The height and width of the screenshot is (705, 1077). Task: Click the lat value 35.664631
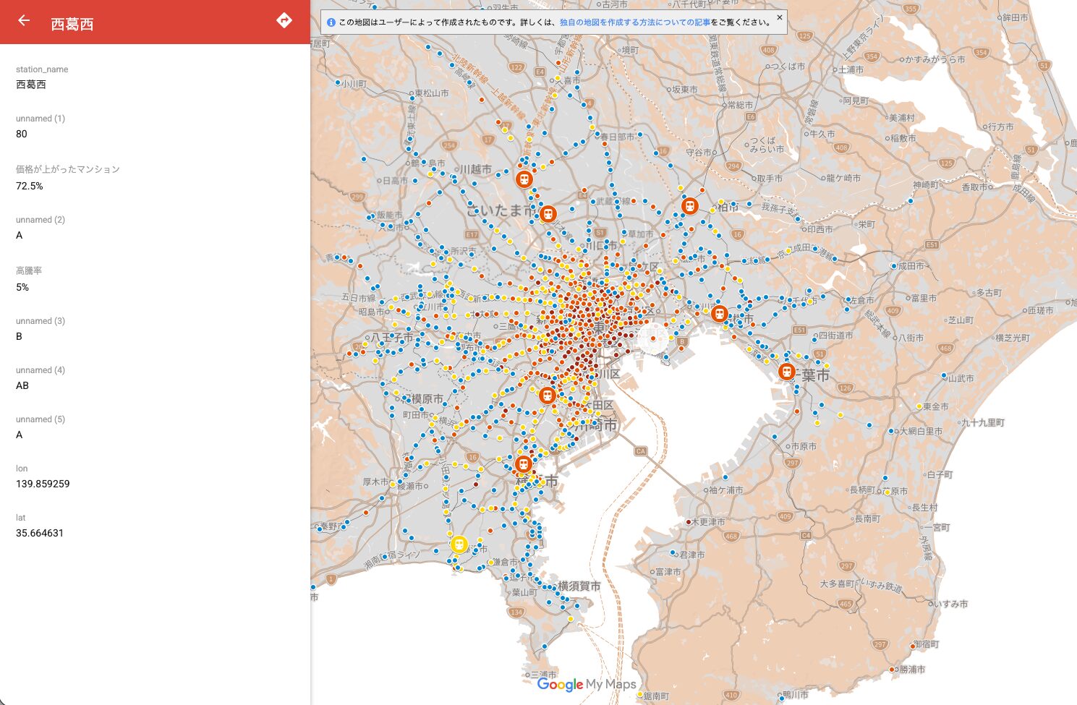coord(40,533)
